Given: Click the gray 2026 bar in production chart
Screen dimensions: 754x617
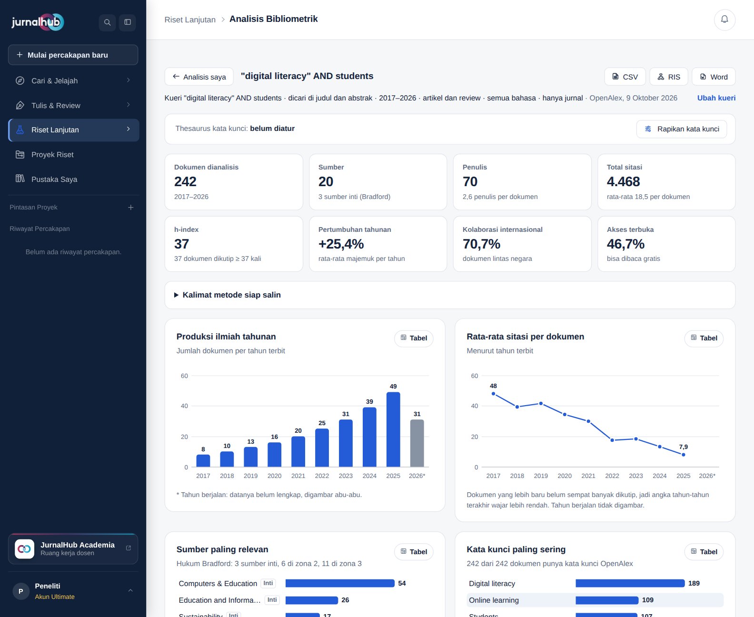Looking at the screenshot, I should click(417, 443).
